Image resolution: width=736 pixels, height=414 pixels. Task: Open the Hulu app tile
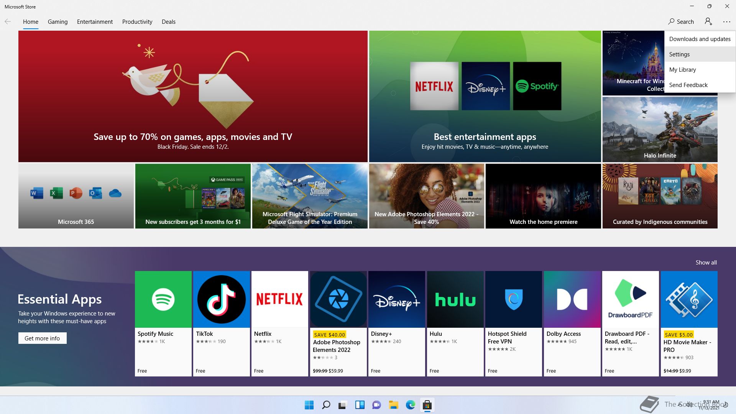click(x=455, y=324)
